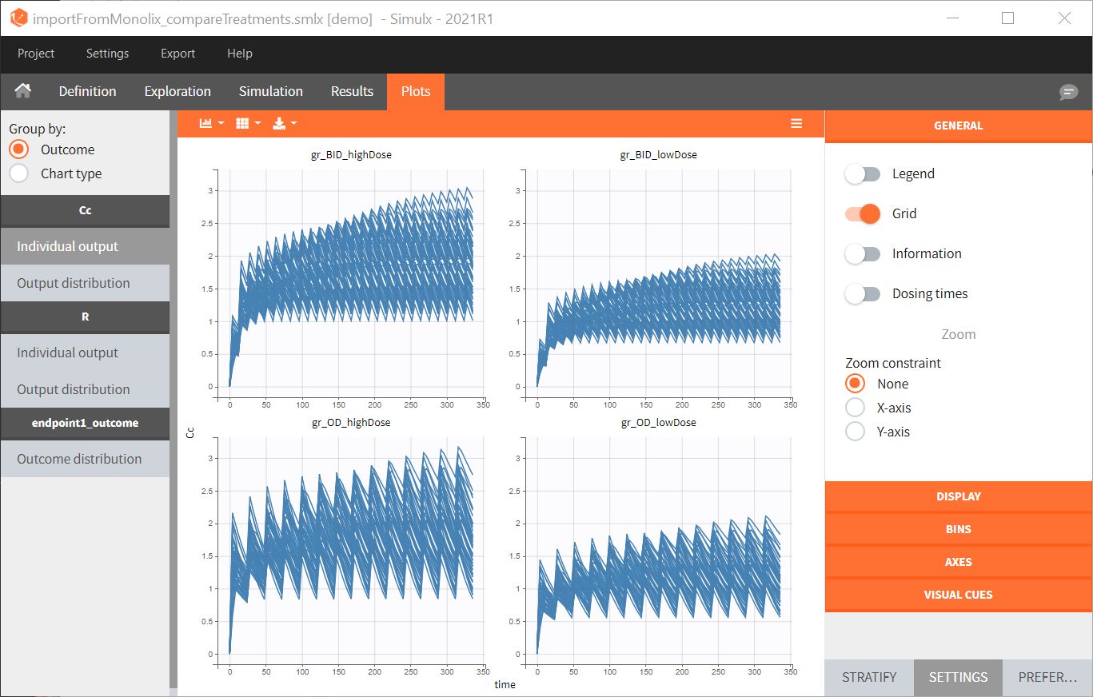
Task: Choose X-axis zoom constraint
Action: coord(855,408)
